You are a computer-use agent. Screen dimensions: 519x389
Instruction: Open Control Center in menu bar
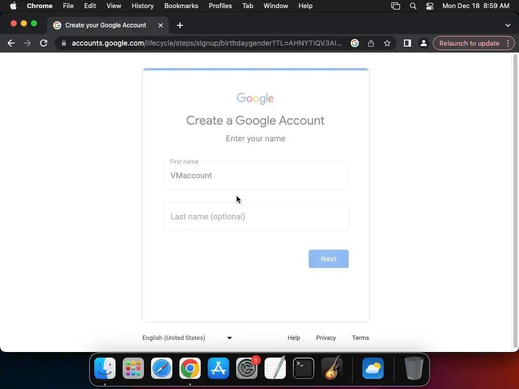click(x=430, y=6)
